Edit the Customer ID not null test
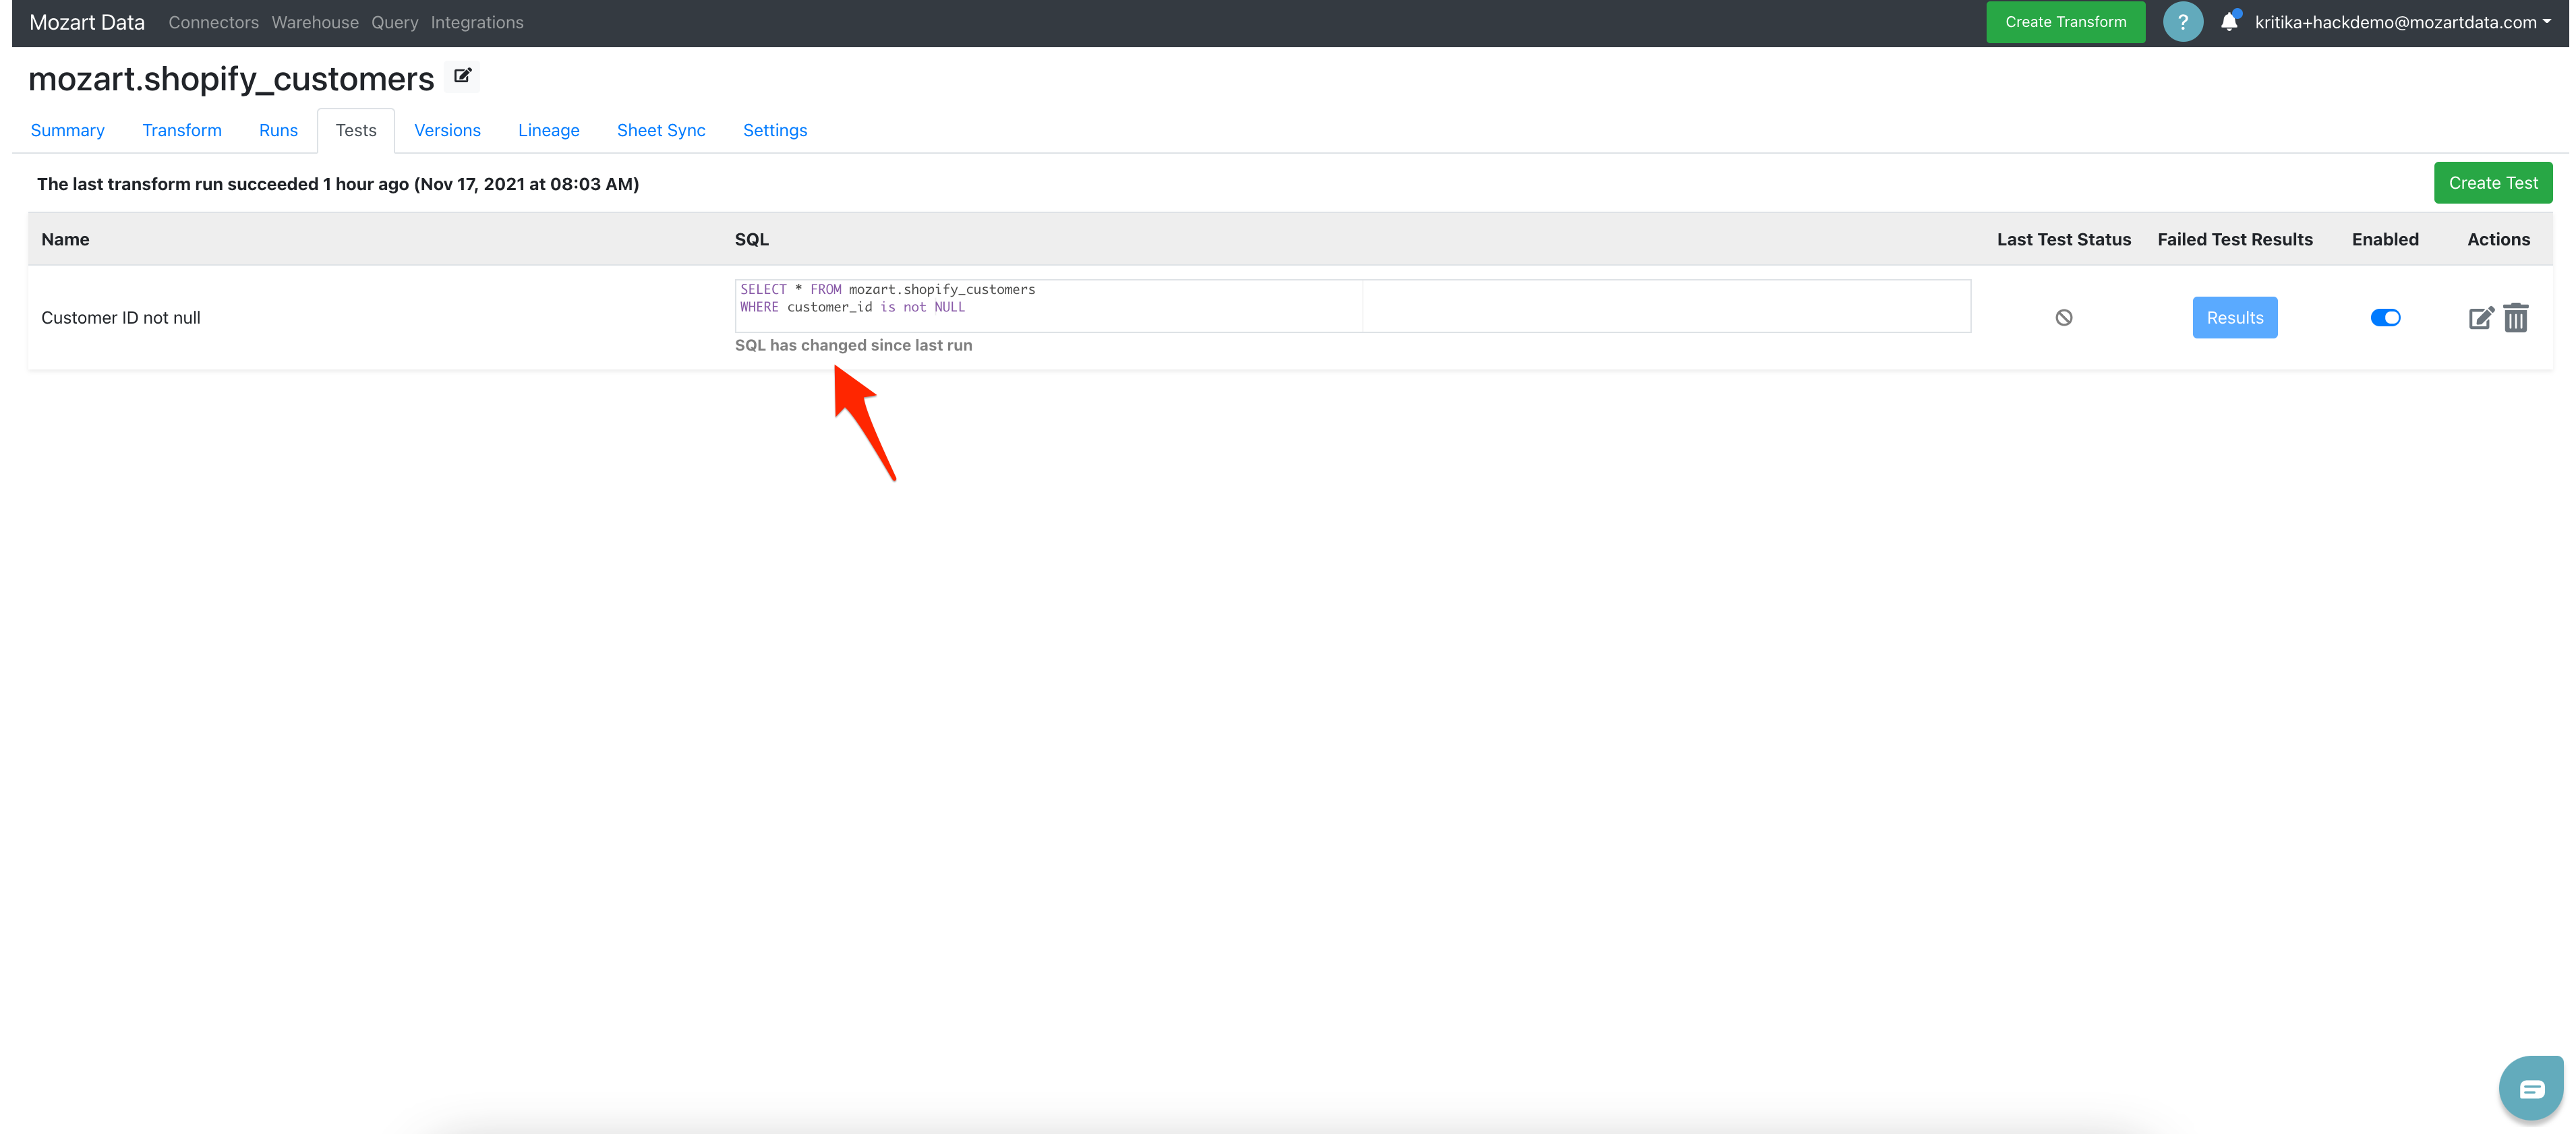The image size is (2576, 1134). [x=2480, y=318]
